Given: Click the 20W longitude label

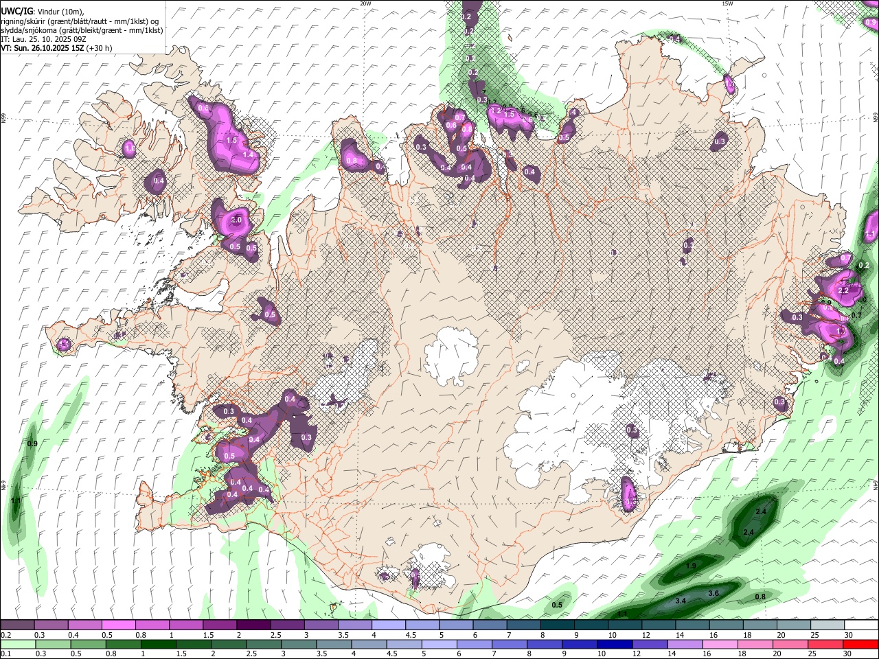Looking at the screenshot, I should pyautogui.click(x=365, y=3).
